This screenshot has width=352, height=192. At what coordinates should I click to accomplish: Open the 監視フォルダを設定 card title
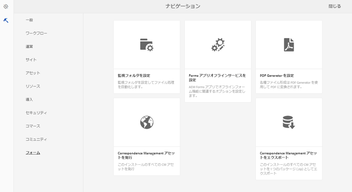pos(134,76)
